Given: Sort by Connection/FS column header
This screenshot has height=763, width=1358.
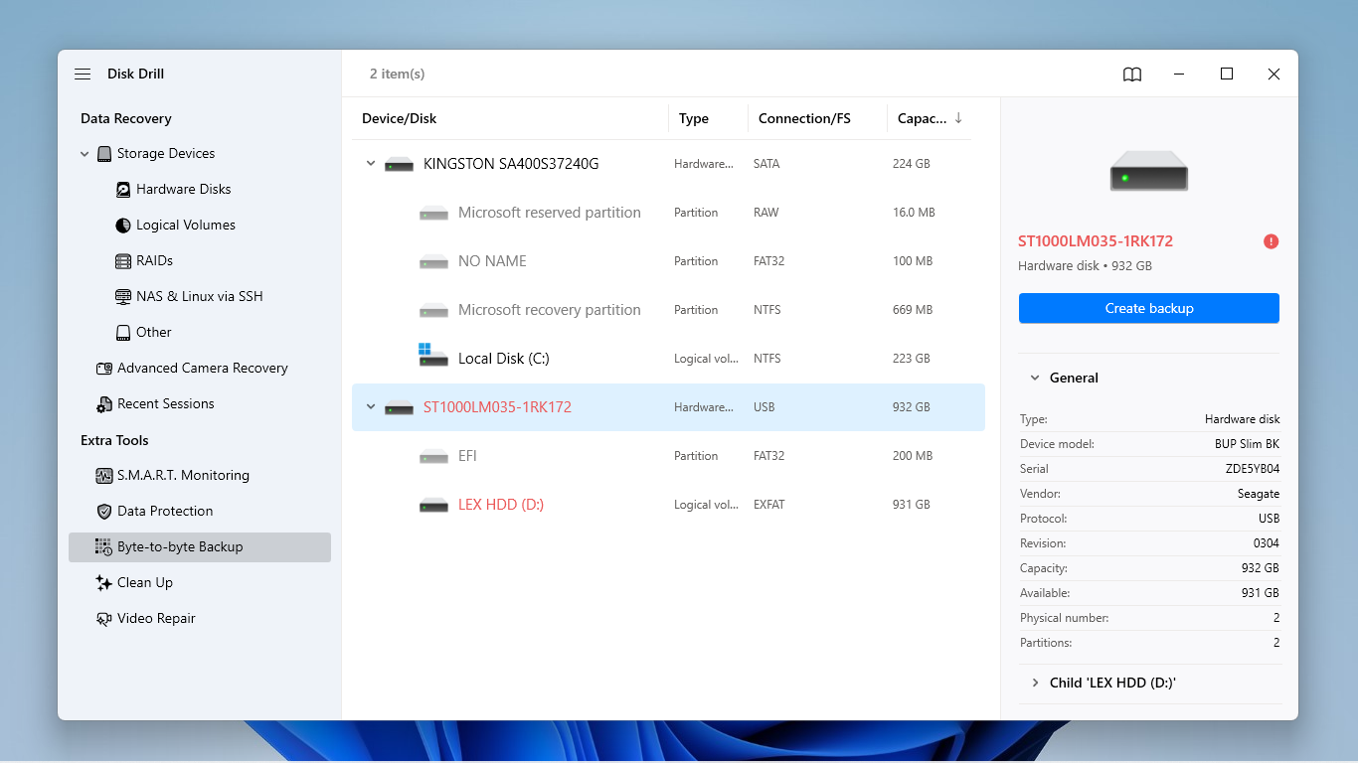Looking at the screenshot, I should (804, 119).
